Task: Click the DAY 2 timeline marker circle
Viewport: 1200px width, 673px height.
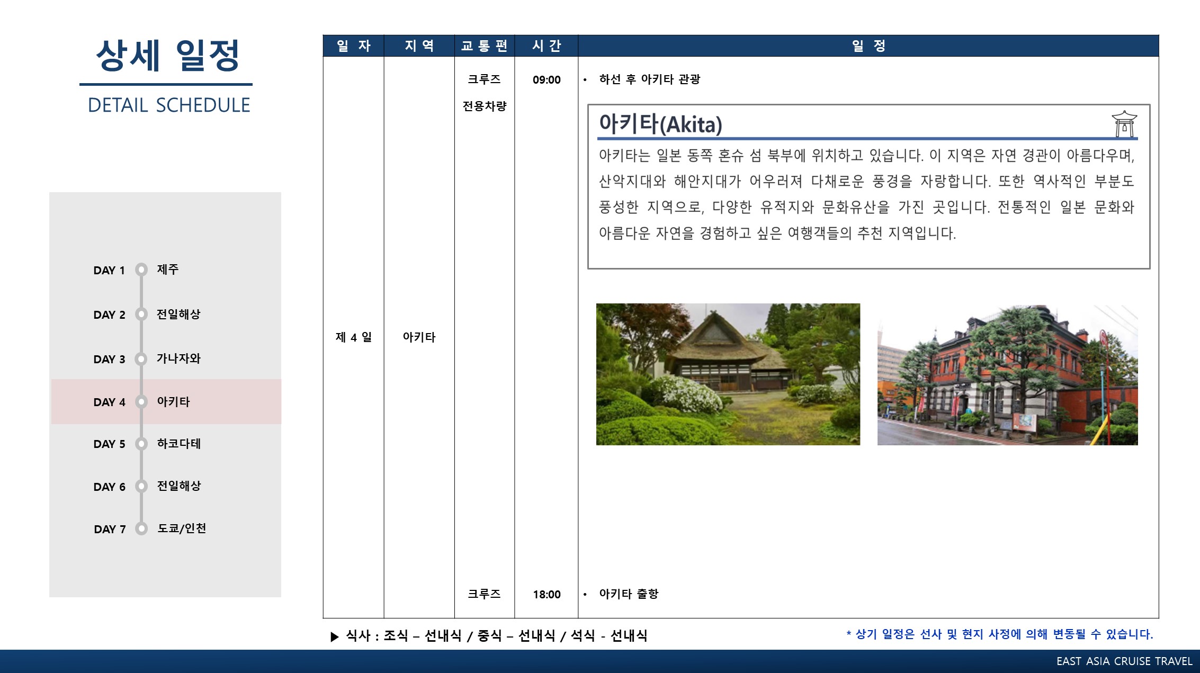Action: [141, 314]
